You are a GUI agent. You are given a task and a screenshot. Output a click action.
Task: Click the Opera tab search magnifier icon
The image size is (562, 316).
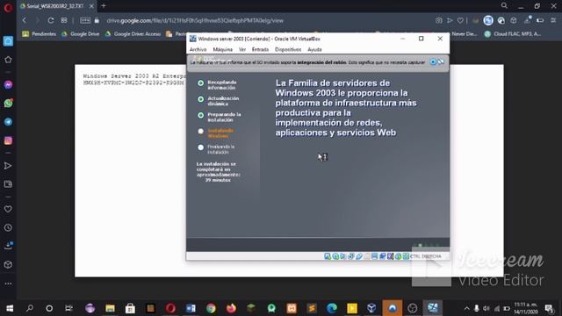click(504, 6)
